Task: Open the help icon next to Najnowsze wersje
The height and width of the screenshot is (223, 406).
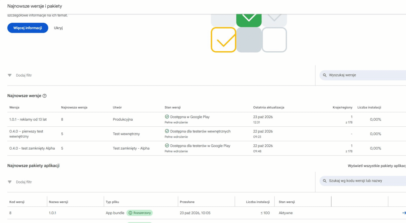Action: pos(45,96)
